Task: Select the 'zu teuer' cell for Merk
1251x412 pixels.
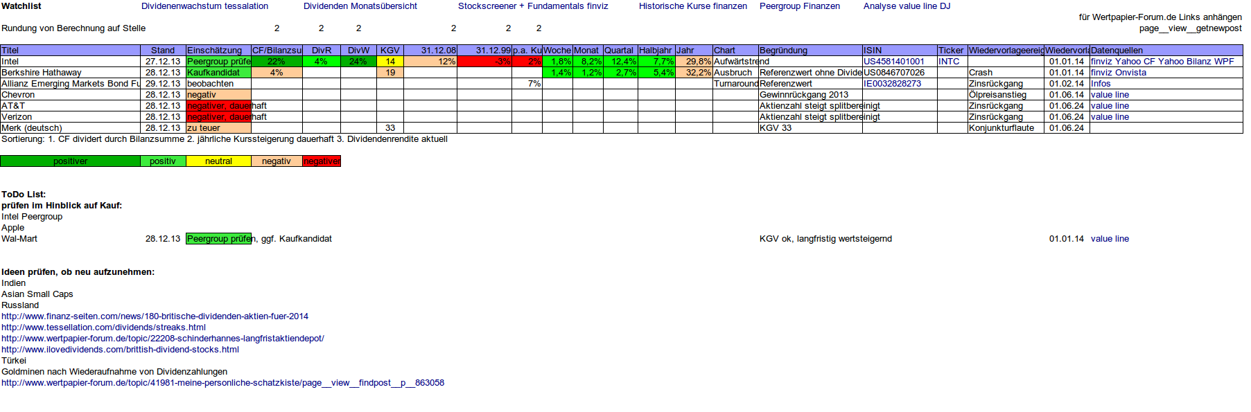Action: [x=218, y=128]
